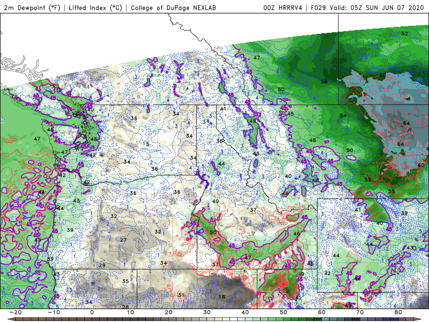Click the -20 label on the color scale

click(15, 312)
